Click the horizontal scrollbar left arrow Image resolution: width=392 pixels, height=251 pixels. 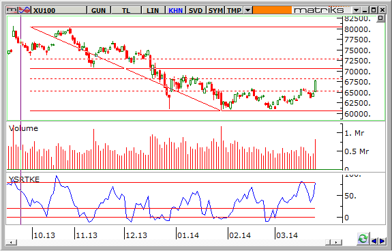[12, 242]
